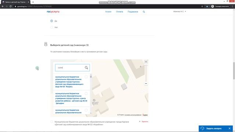Image resolution: width=235 pixels, height=132 pixels.
Task: Open the browser profile avatar
Action: tap(213, 7)
